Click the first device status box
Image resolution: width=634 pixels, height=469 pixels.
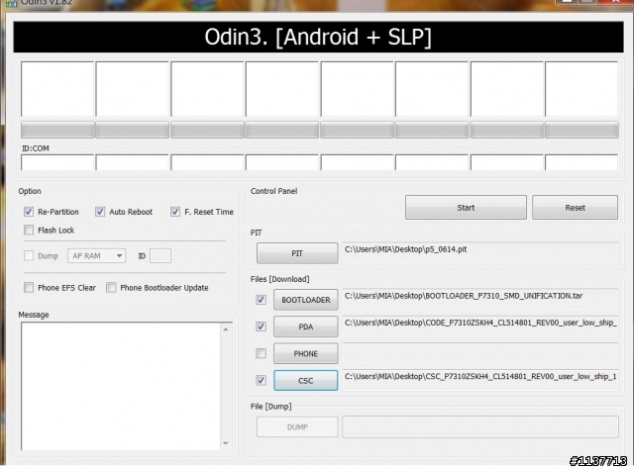point(57,89)
